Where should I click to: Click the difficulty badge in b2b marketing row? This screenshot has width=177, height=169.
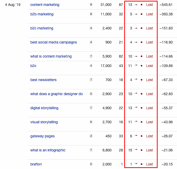pyautogui.click(x=91, y=14)
